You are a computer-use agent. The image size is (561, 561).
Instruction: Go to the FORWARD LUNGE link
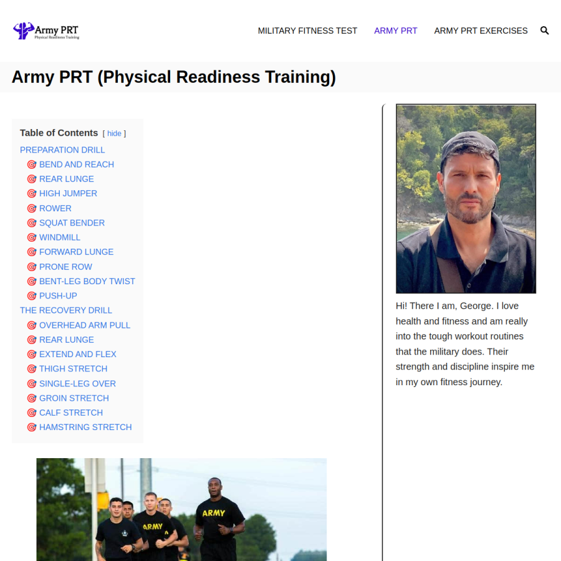76,252
